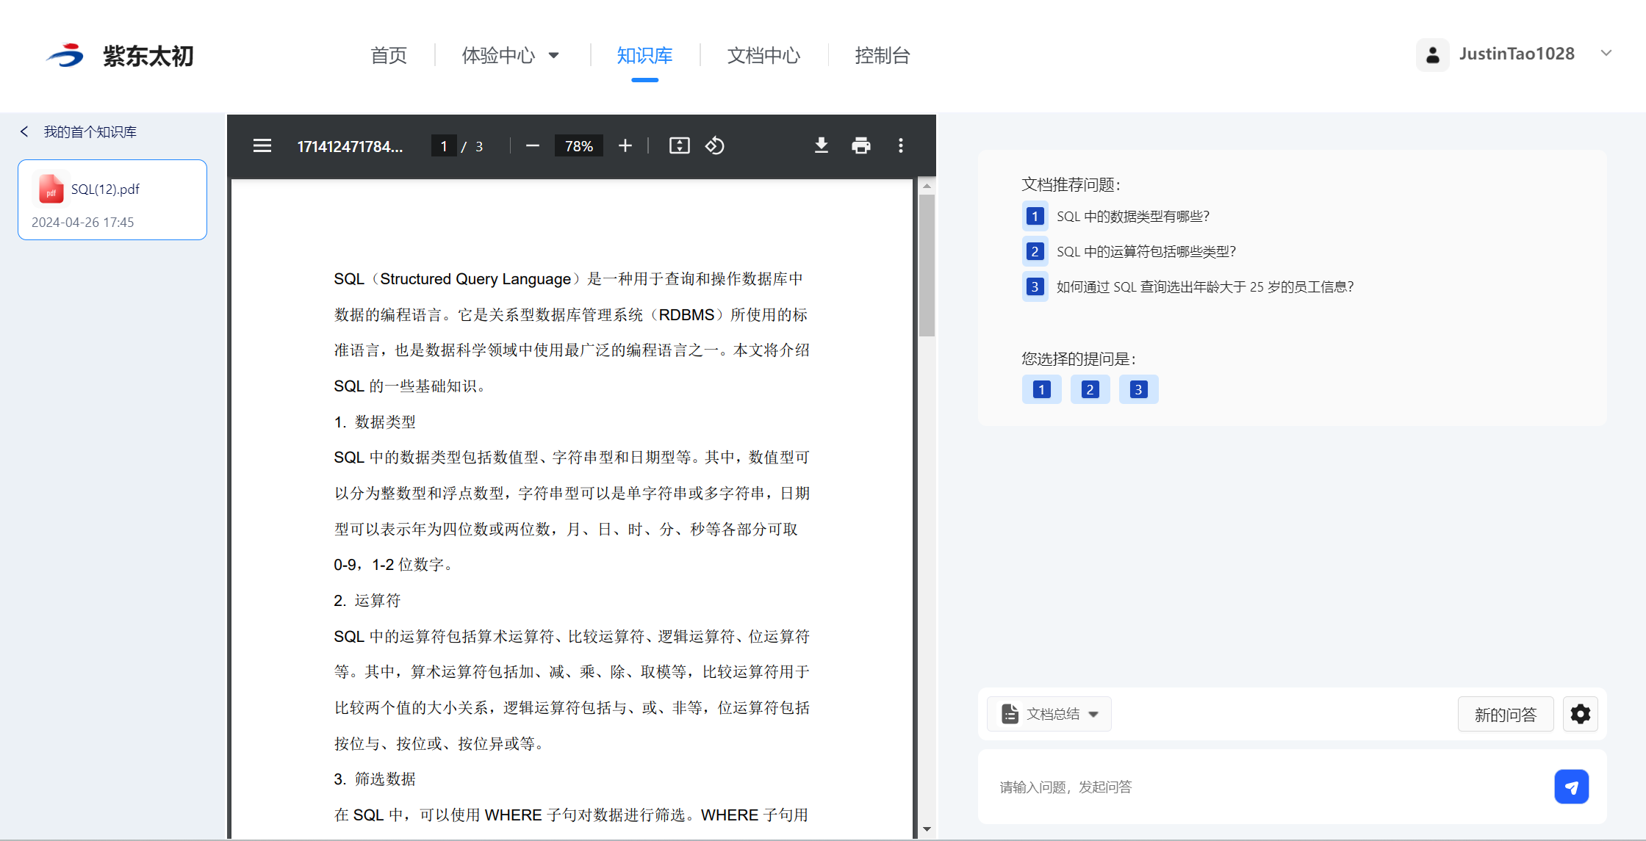Zoom out the PDF with minus button

(x=533, y=146)
